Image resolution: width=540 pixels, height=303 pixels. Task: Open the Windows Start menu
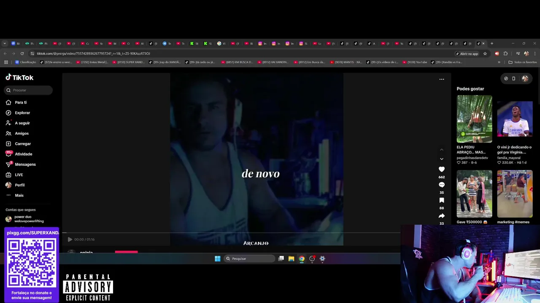click(x=217, y=259)
